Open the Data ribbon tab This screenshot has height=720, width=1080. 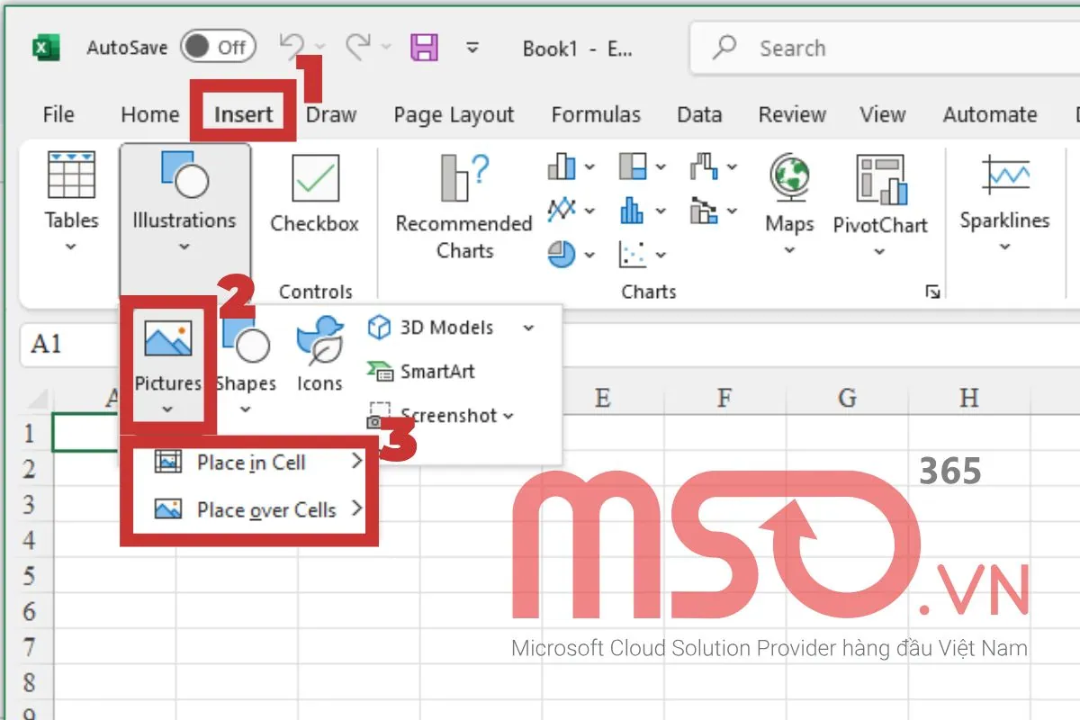698,114
